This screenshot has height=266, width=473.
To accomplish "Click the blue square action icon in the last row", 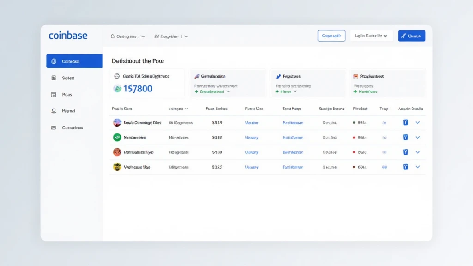I will tap(406, 167).
